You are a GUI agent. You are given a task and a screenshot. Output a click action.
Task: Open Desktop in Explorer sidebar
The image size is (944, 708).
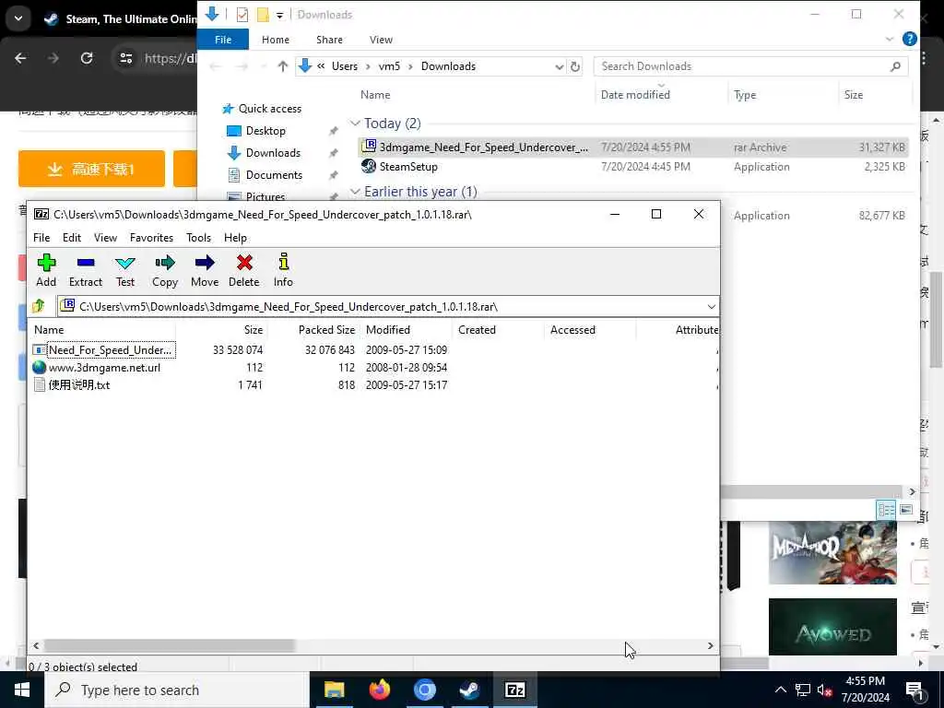(256, 131)
